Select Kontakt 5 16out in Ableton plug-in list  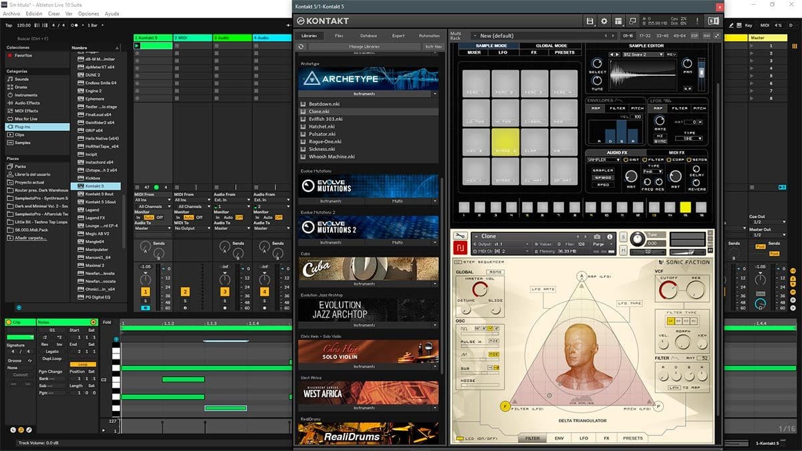(x=100, y=201)
